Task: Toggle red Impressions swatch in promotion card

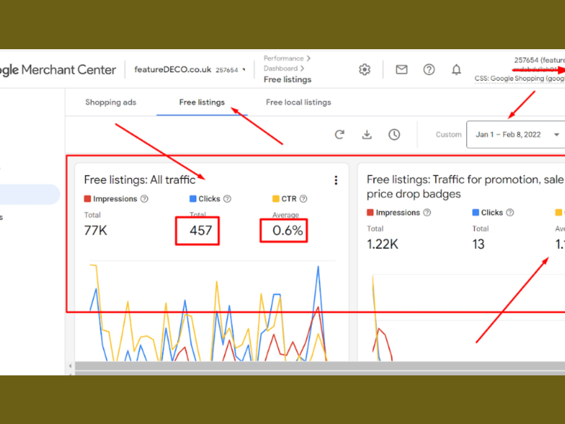Action: [370, 213]
